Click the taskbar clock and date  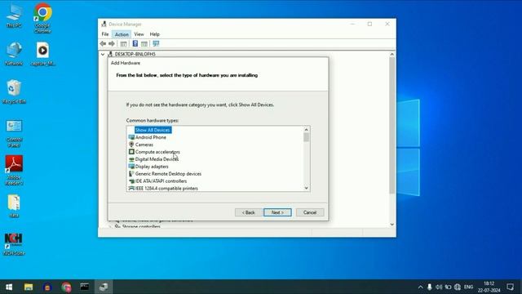489,287
